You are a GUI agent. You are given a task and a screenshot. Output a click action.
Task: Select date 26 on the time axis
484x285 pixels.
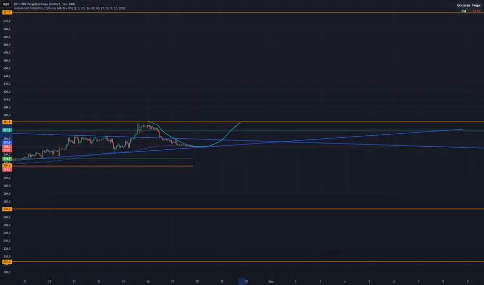tap(148, 281)
